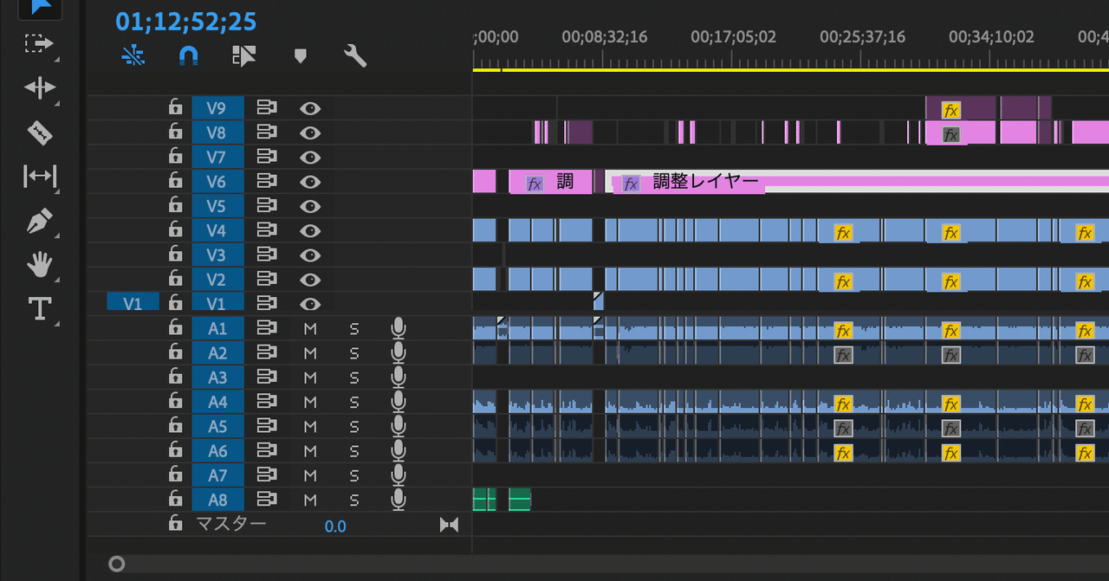Image resolution: width=1109 pixels, height=581 pixels.
Task: Select the Type tool
Action: tap(41, 308)
